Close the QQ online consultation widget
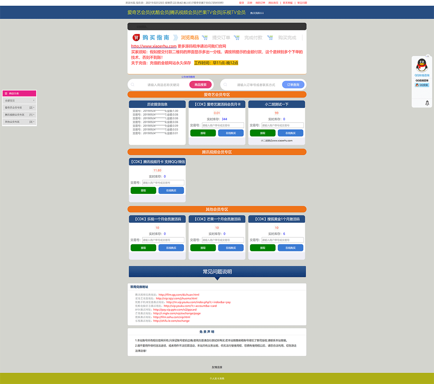The image size is (434, 384). click(428, 56)
